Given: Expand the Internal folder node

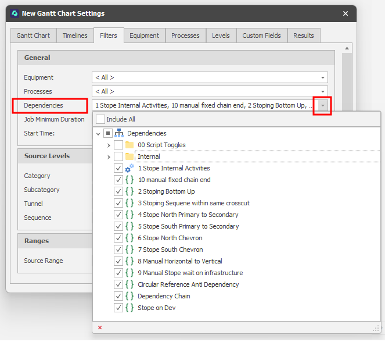Looking at the screenshot, I should click(109, 157).
